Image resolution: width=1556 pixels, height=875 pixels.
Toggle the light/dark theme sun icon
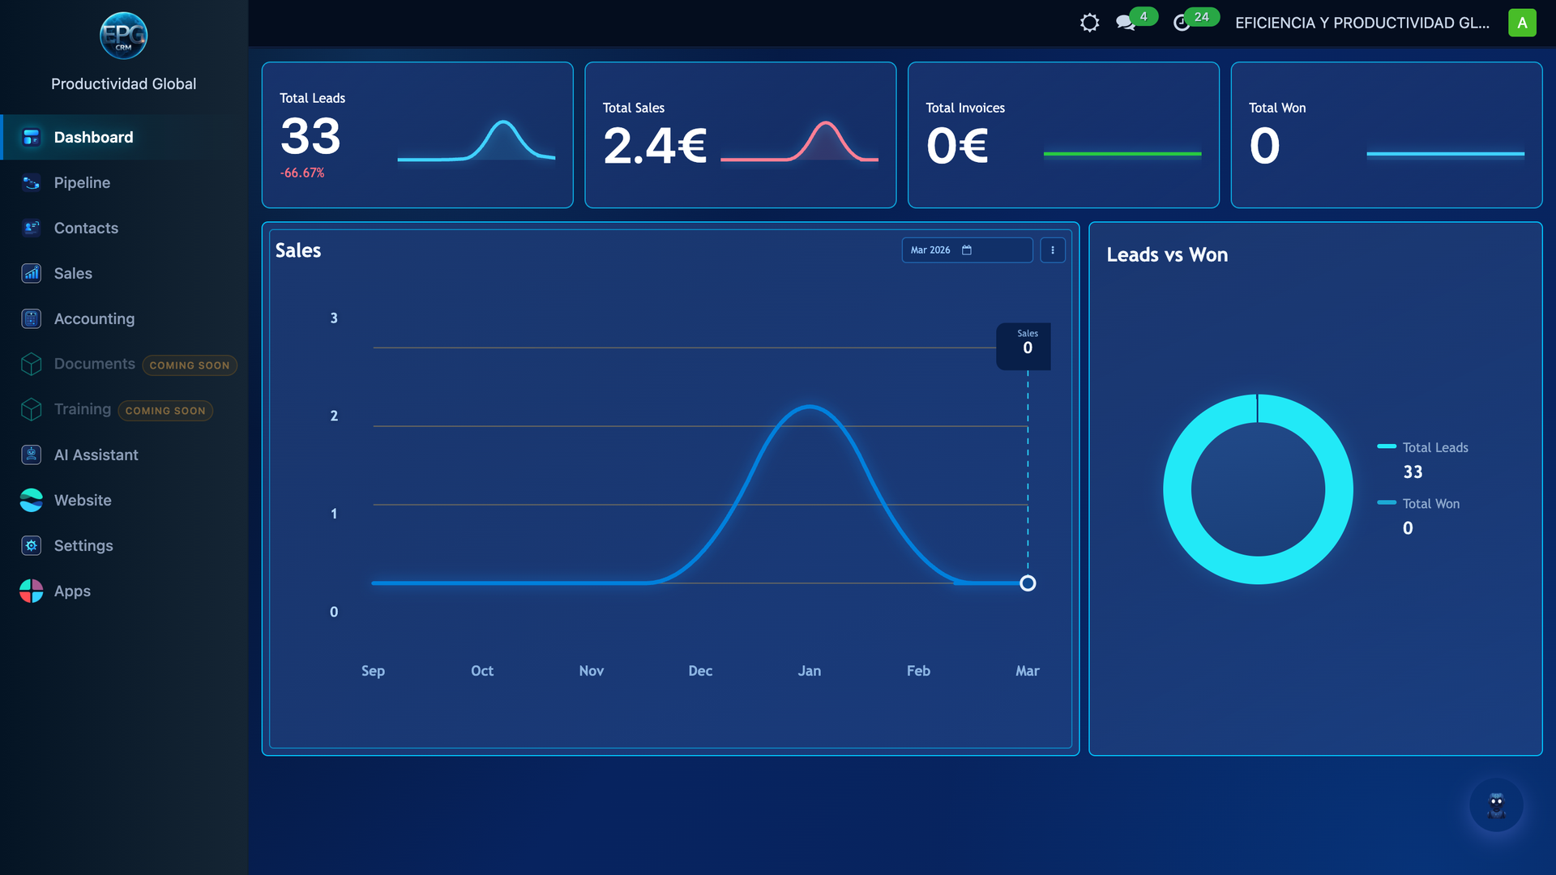point(1089,23)
